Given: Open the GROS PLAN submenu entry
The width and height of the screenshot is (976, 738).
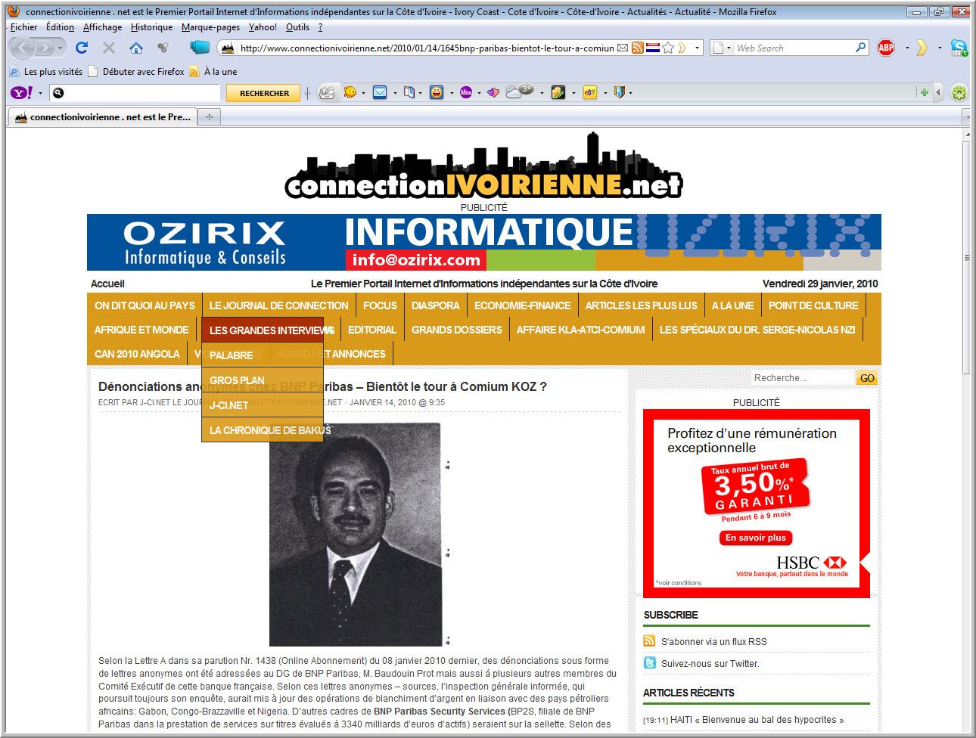Looking at the screenshot, I should [263, 380].
